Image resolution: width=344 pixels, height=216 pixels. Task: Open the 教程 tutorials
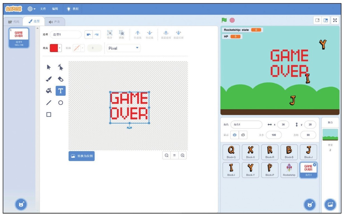(x=73, y=9)
